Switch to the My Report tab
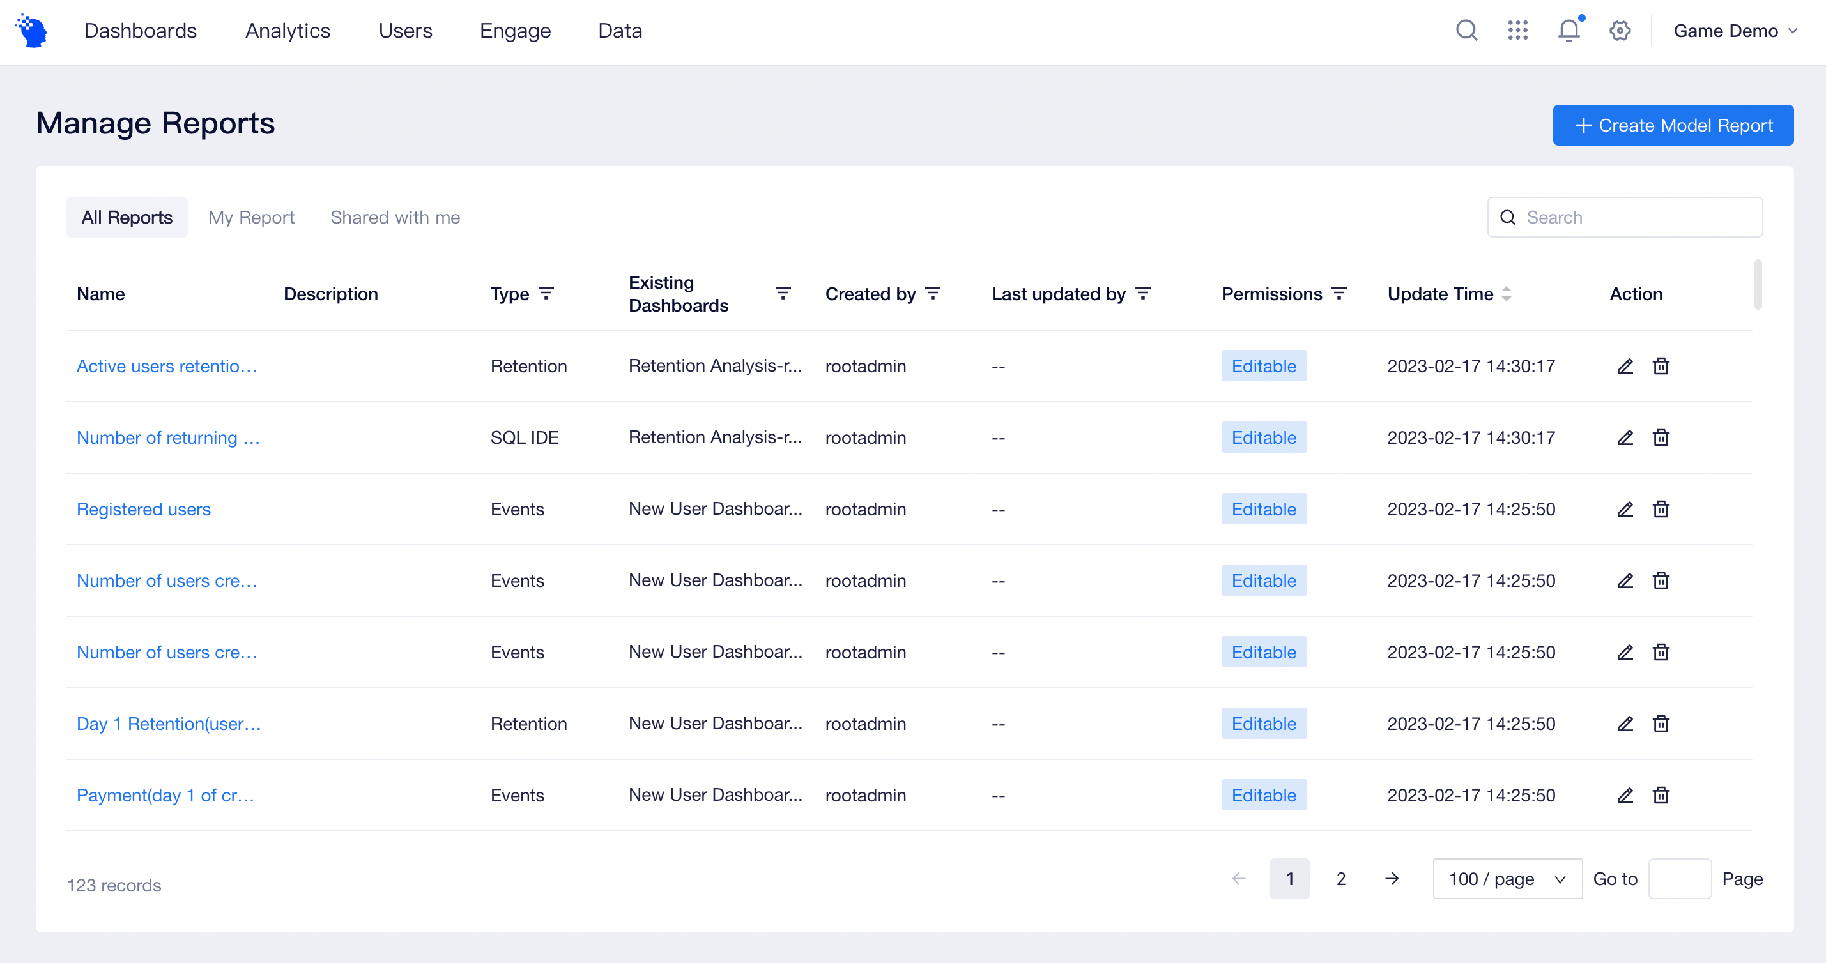Screen dimensions: 1826x963 tap(251, 218)
